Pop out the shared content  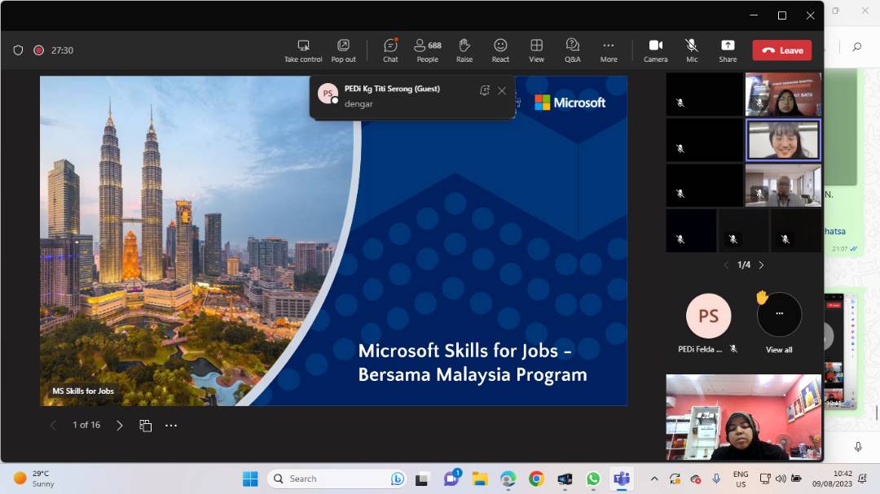(344, 50)
